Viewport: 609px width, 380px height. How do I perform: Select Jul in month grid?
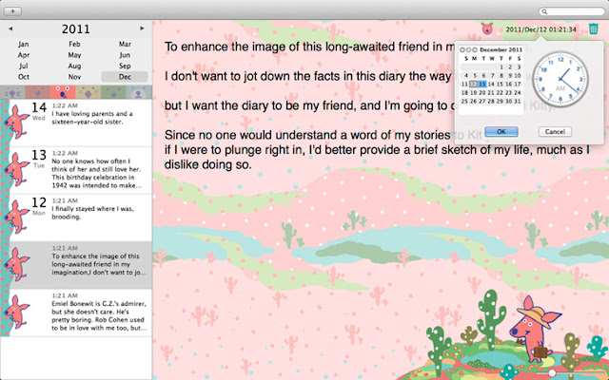[23, 66]
